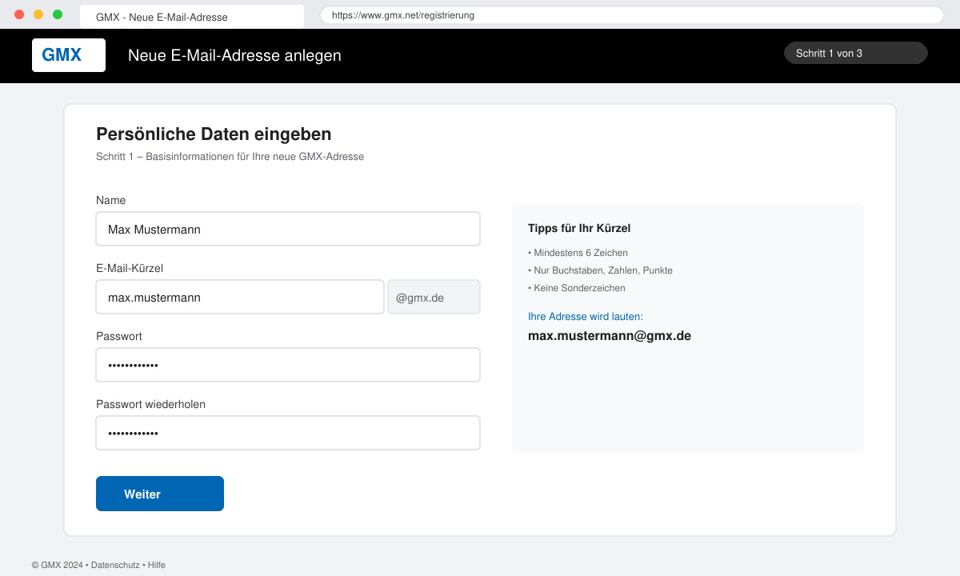Click the '© GMX 2024' footer text
The image size is (960, 576).
58,565
